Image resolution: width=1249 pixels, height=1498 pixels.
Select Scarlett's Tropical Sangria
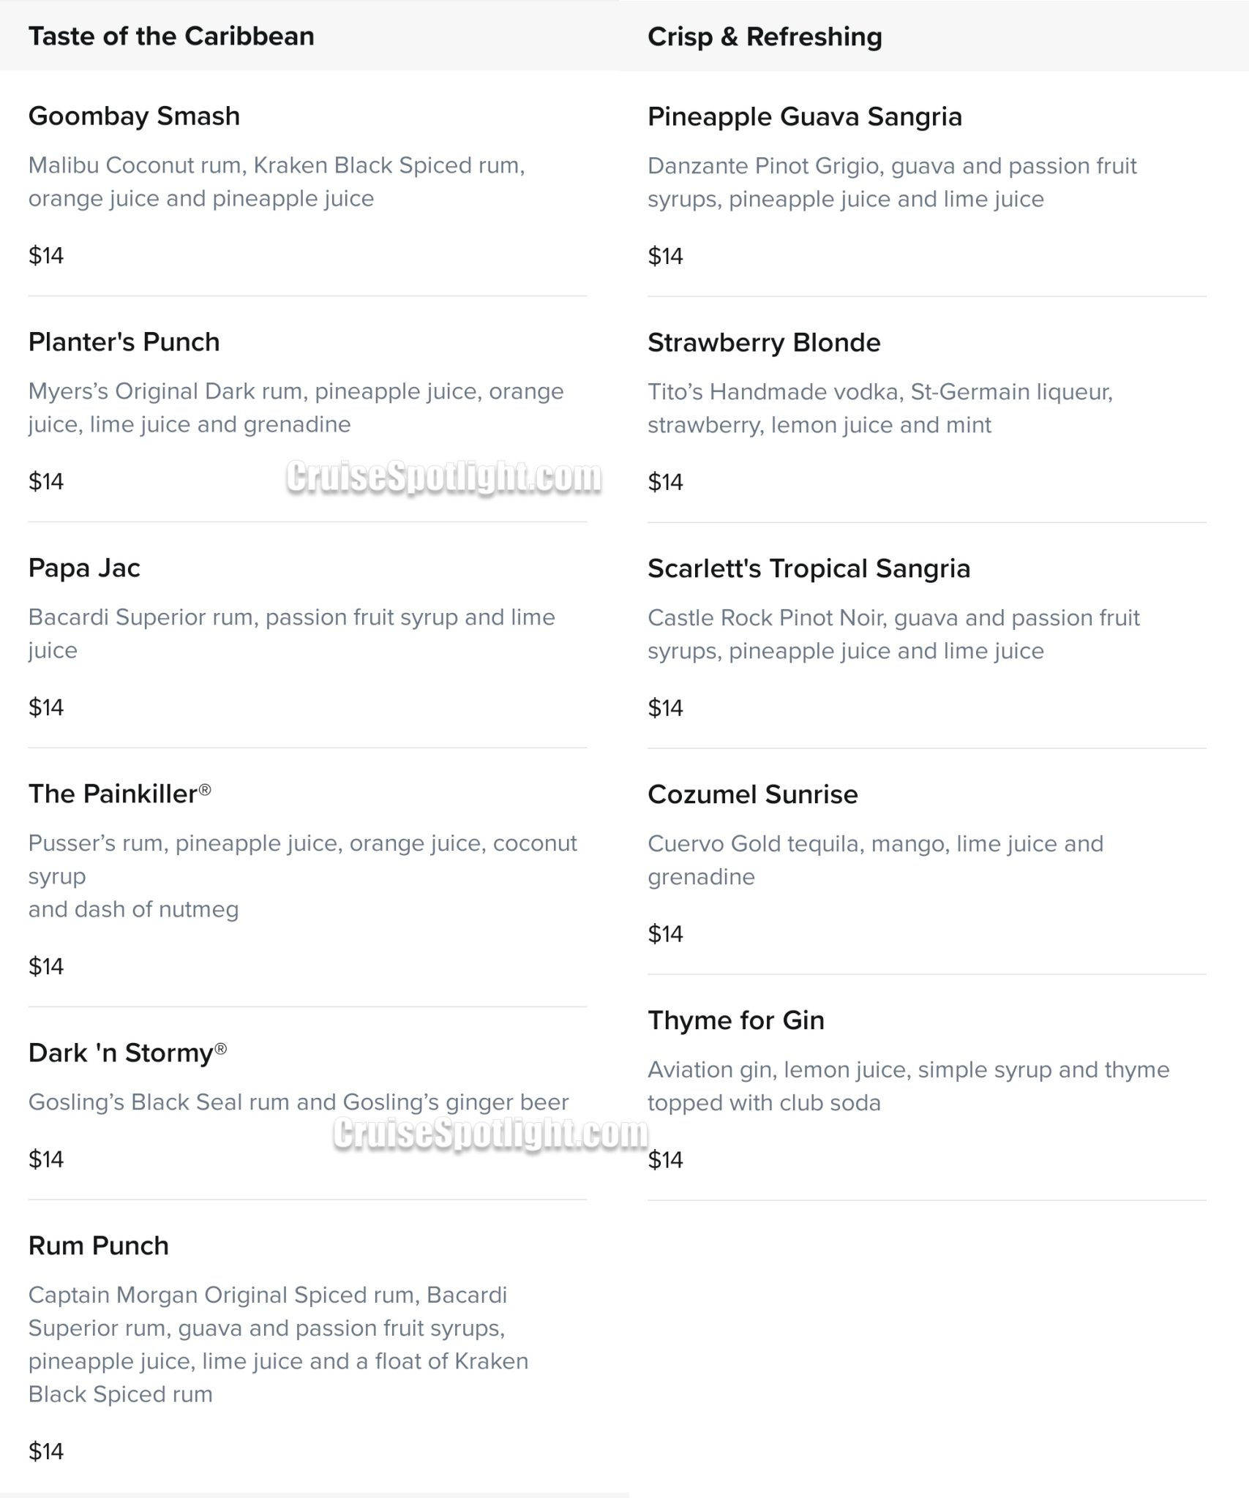[x=809, y=568]
